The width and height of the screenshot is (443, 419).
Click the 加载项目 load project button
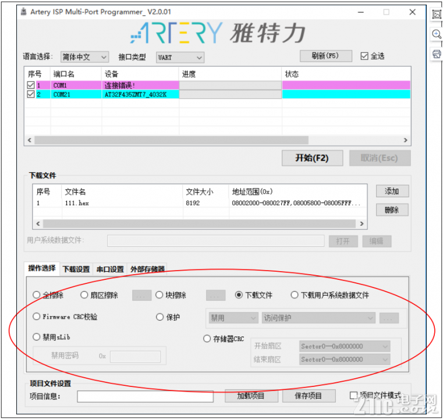[251, 396]
